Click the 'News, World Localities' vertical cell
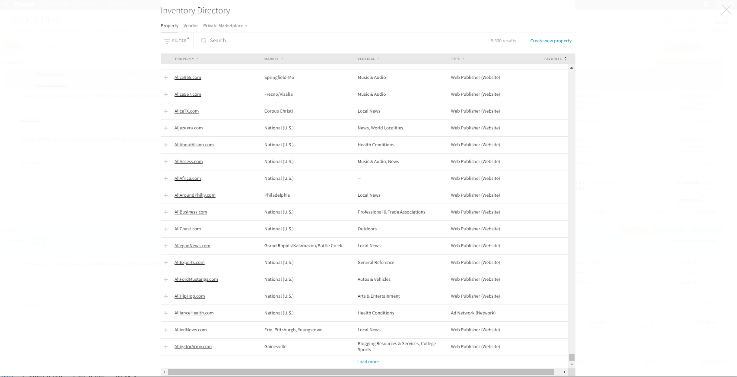 click(x=380, y=128)
